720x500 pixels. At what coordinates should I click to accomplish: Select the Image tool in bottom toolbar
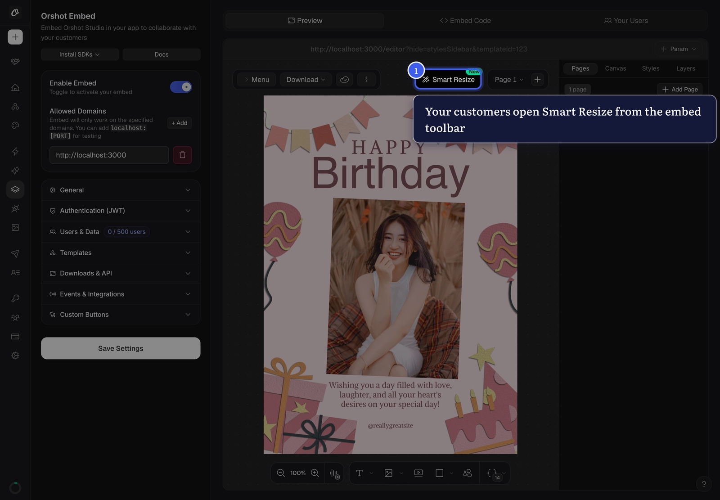coord(388,473)
